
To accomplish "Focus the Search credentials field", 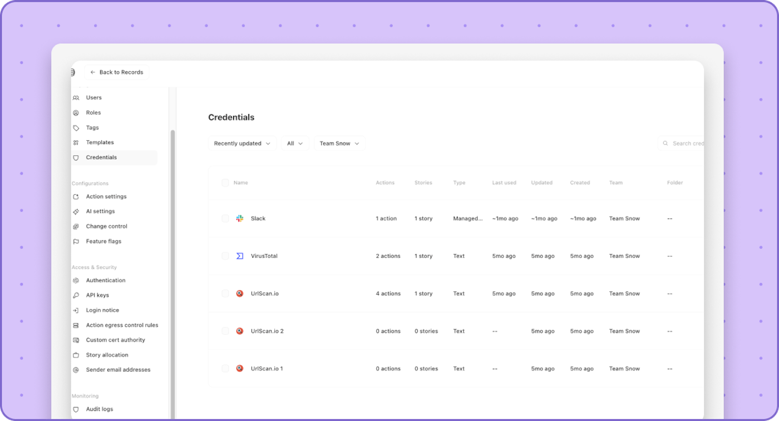I will [x=681, y=143].
